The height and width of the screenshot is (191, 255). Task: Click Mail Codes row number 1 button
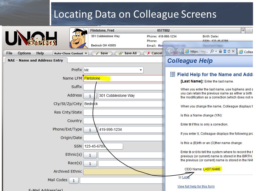[74, 180]
